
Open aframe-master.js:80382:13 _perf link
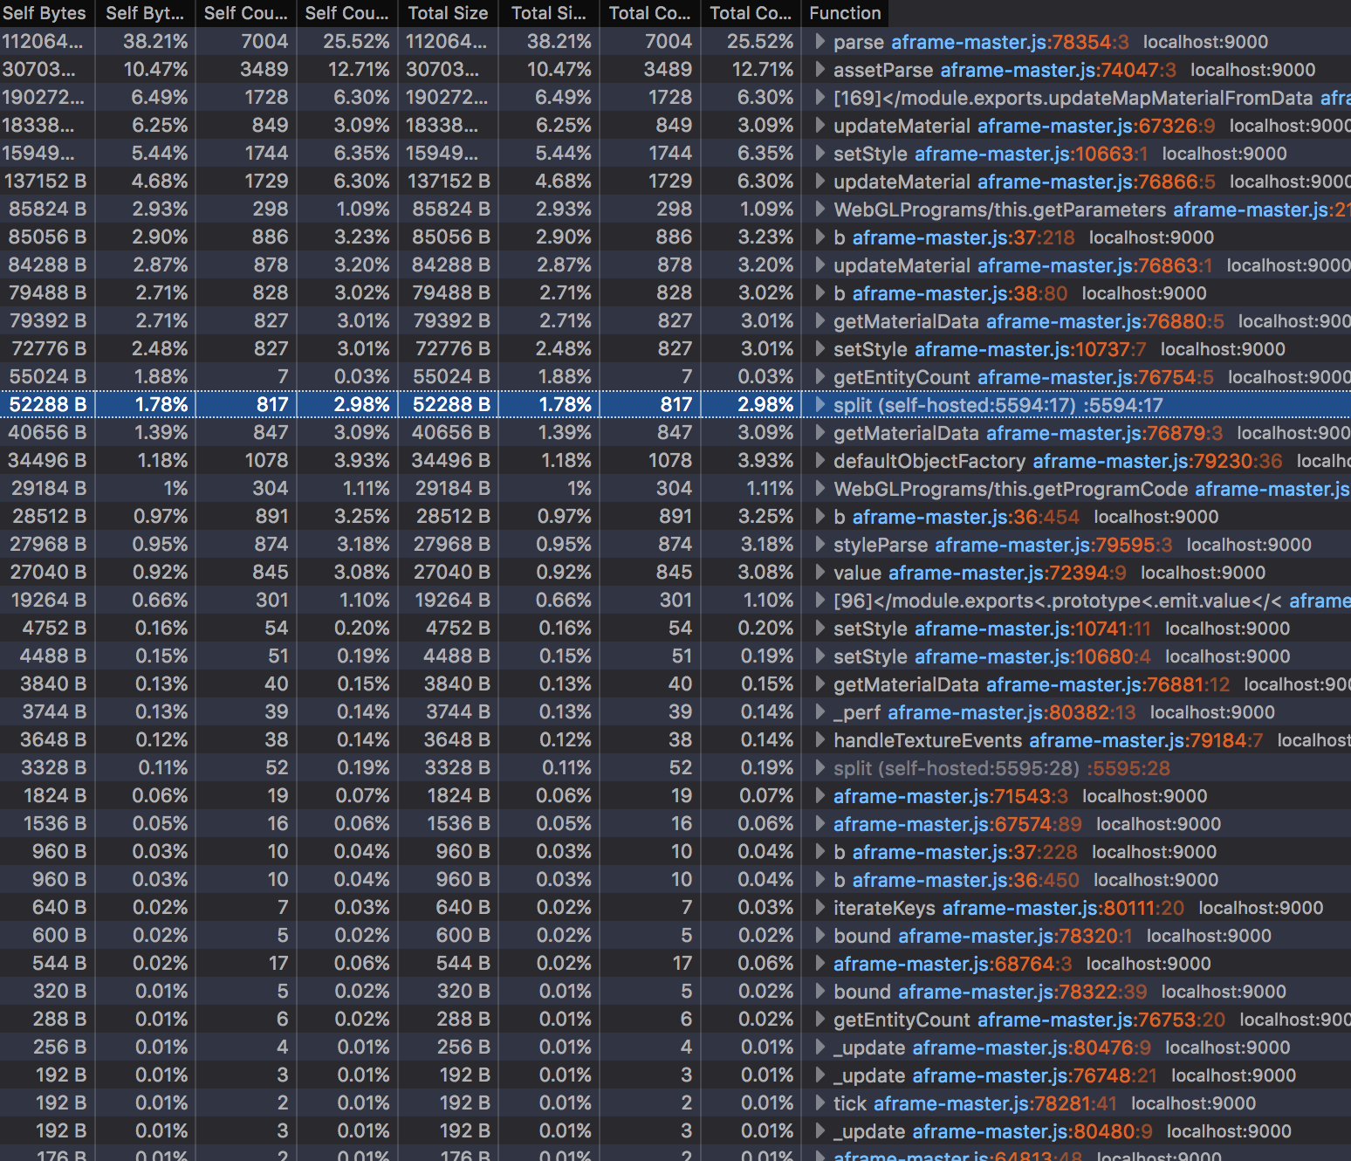click(1012, 712)
